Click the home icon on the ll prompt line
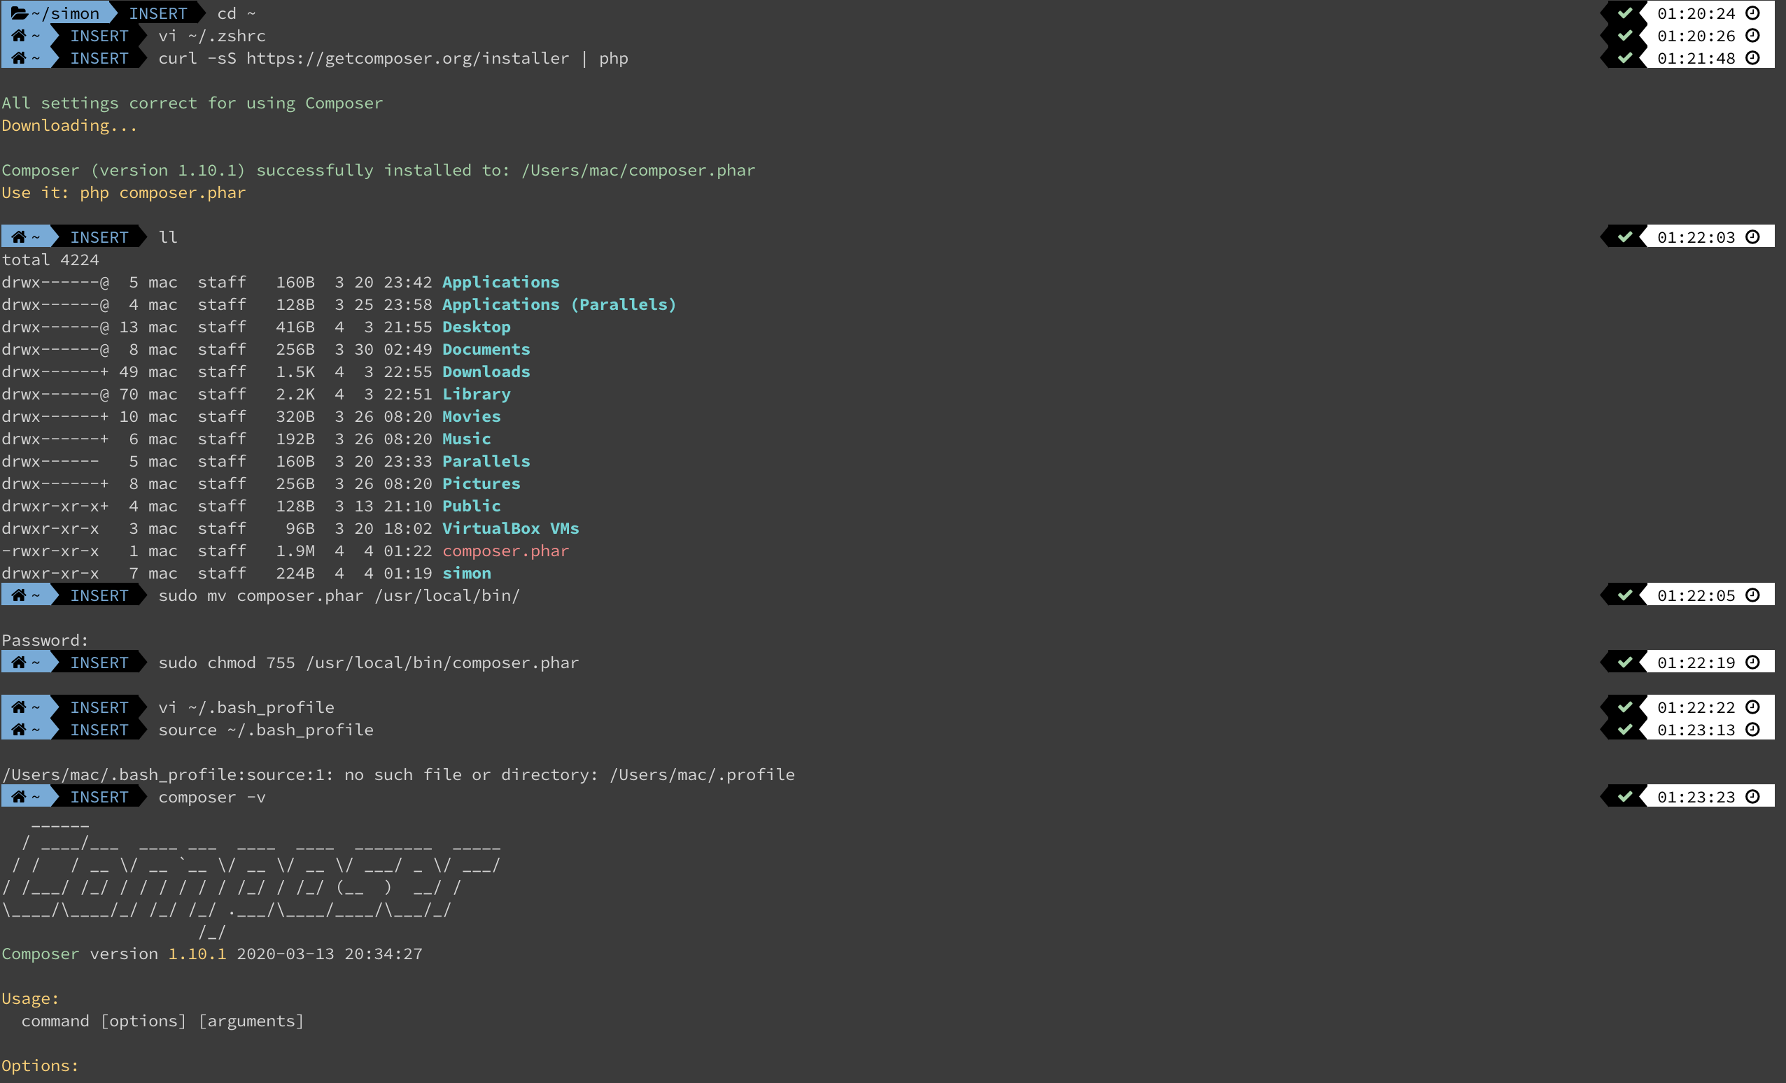Image resolution: width=1786 pixels, height=1083 pixels. click(x=19, y=237)
